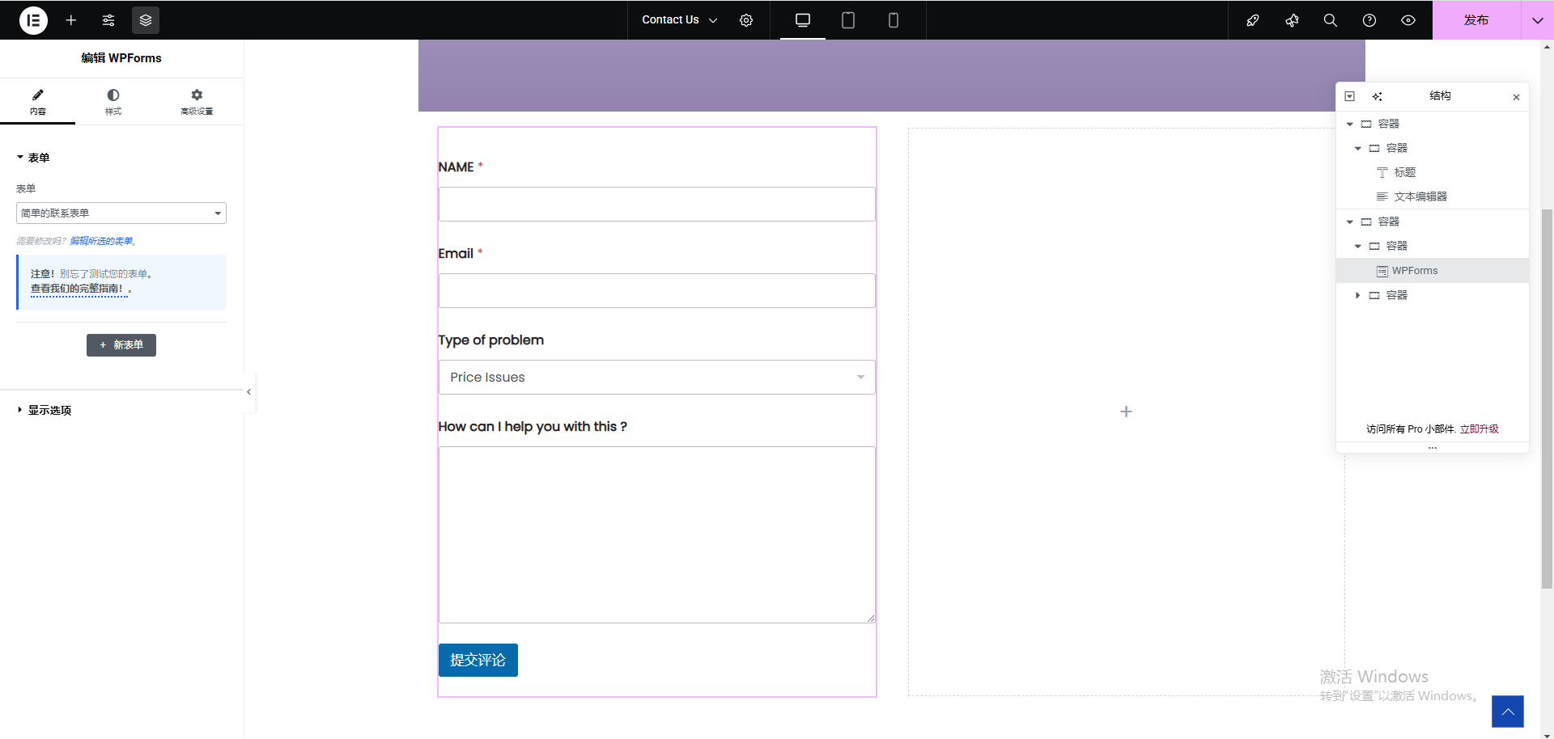Open page settings gear icon
Screen dimensions: 1554x739
[746, 20]
